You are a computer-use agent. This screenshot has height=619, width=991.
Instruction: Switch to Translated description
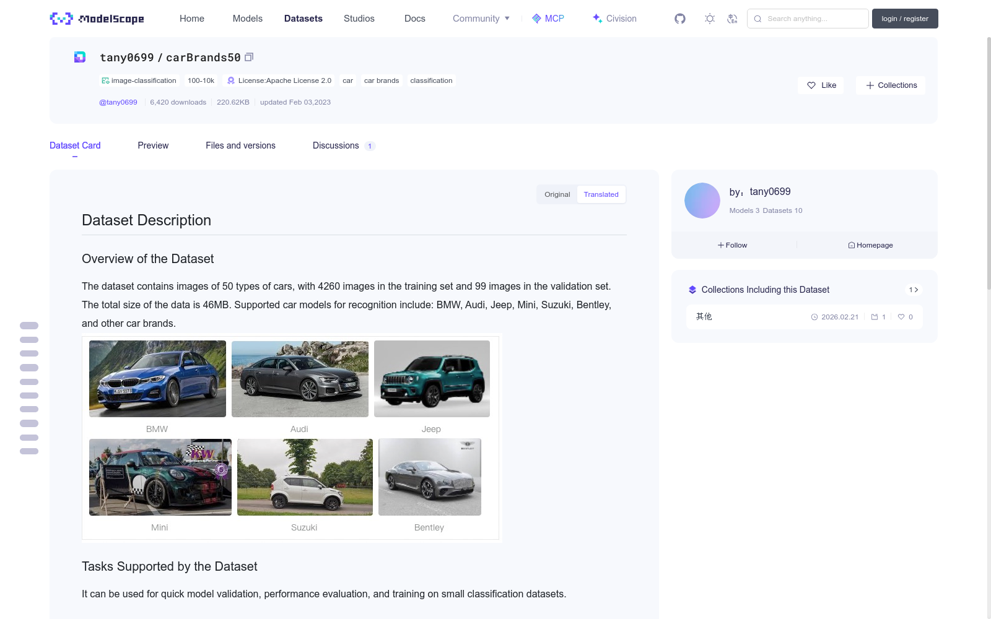(x=601, y=194)
